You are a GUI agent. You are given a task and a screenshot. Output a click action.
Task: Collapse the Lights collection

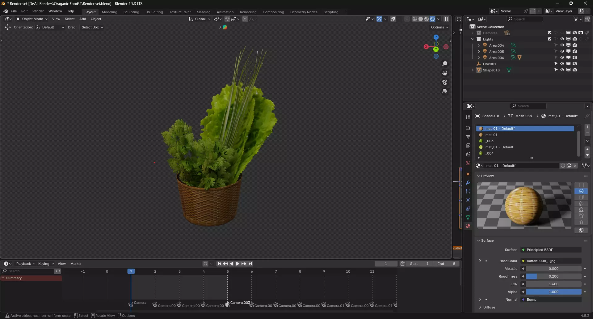click(473, 39)
